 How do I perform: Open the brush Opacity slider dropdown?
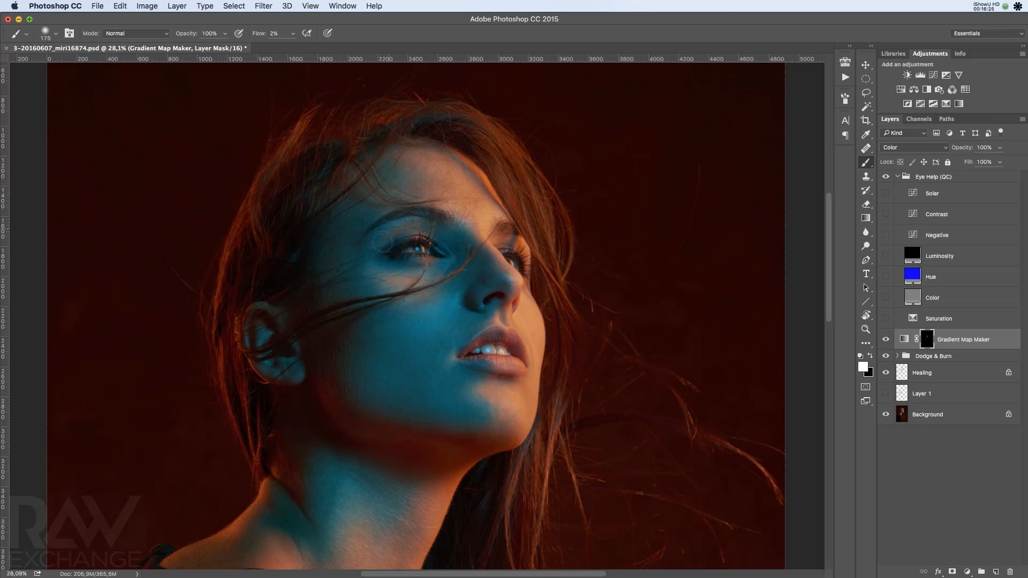pos(225,34)
